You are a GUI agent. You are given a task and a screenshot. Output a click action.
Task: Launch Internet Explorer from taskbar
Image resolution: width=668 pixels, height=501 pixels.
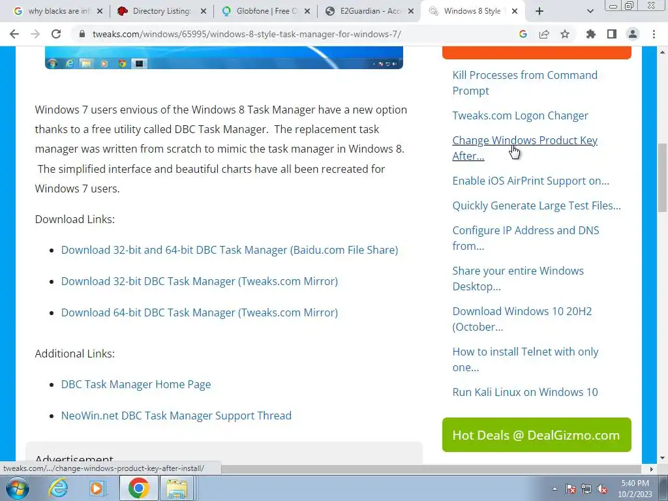tap(58, 488)
